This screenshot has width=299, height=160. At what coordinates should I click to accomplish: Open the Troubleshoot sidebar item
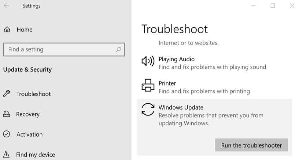pyautogui.click(x=34, y=94)
